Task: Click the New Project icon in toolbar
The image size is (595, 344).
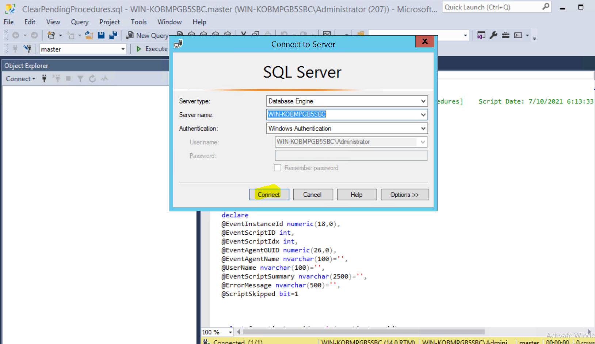Action: 51,35
